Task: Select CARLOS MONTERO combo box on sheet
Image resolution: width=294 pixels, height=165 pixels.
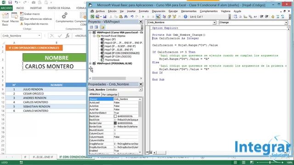Action: pos(54,66)
